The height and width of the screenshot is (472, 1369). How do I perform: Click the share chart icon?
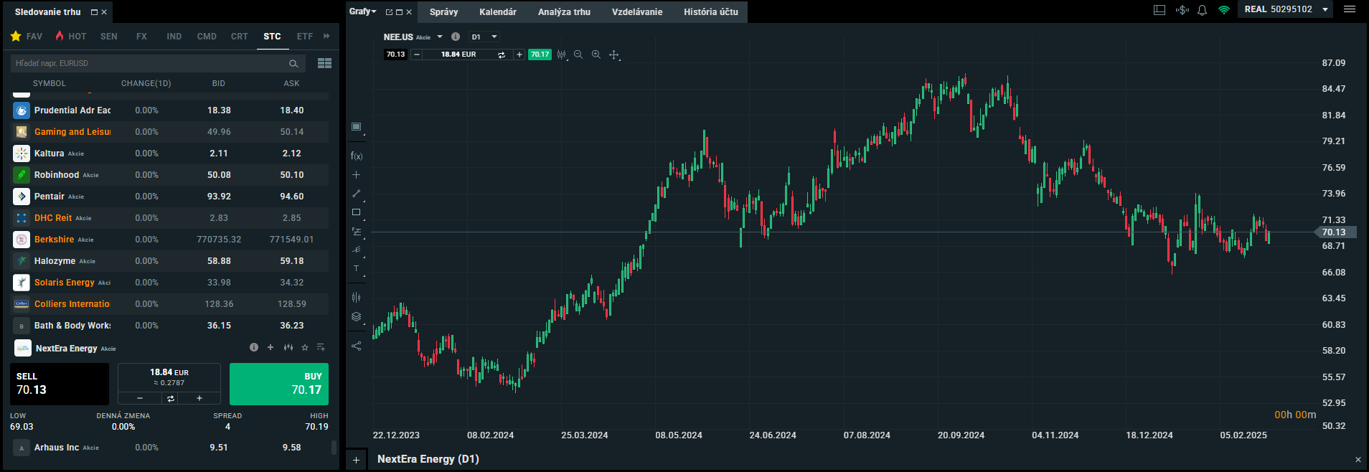(x=356, y=346)
